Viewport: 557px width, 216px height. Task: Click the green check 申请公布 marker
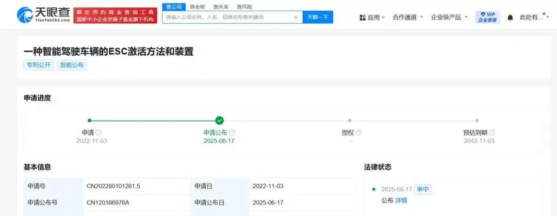[x=220, y=121]
